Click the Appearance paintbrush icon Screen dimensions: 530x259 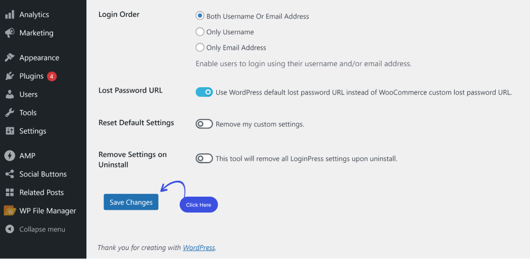coord(10,58)
